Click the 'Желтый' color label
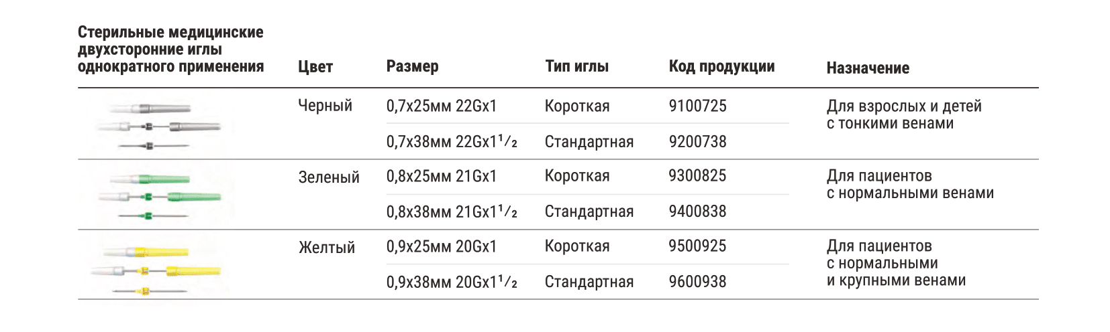Image resolution: width=1110 pixels, height=332 pixels. [327, 248]
